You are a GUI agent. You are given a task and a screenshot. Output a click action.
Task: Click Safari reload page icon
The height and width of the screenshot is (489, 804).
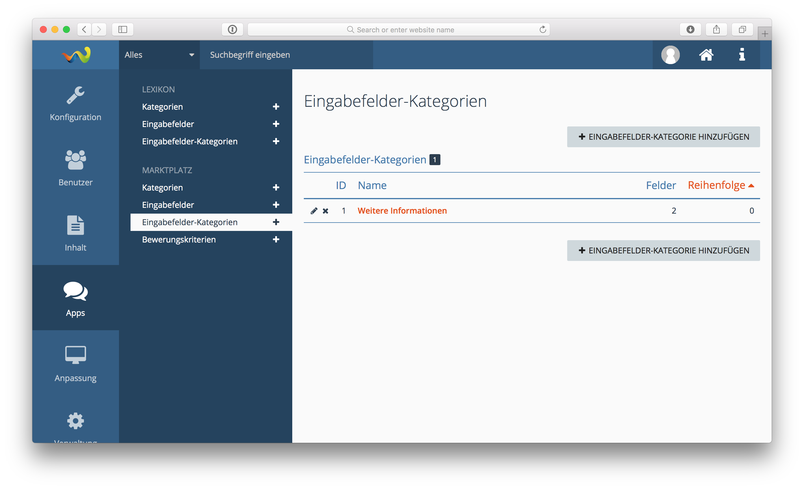click(542, 30)
